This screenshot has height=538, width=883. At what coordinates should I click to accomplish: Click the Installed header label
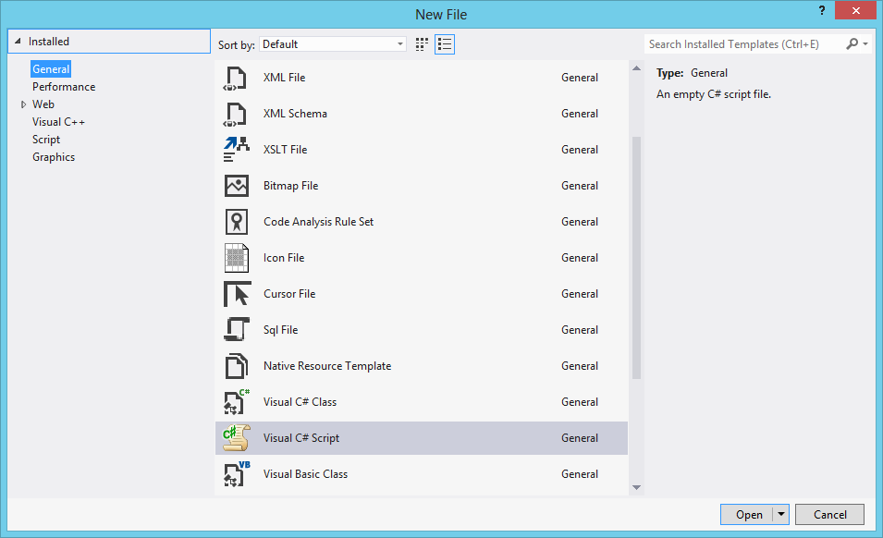tap(49, 41)
